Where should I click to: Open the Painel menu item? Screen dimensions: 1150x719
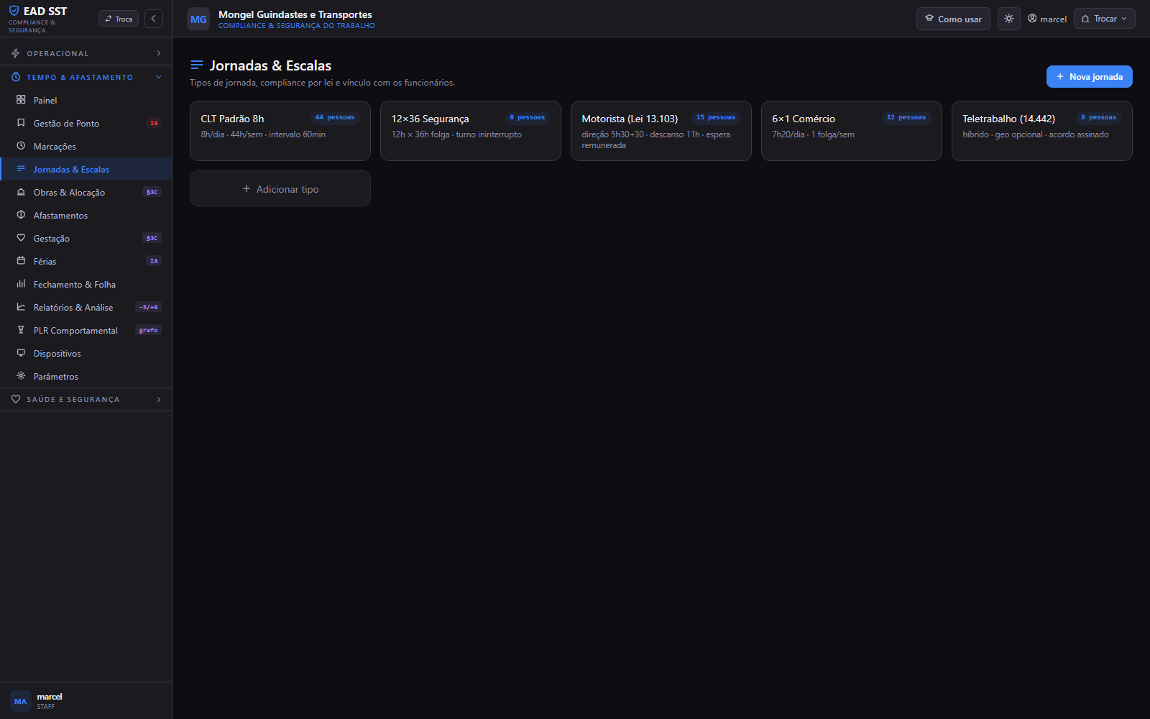click(x=86, y=100)
